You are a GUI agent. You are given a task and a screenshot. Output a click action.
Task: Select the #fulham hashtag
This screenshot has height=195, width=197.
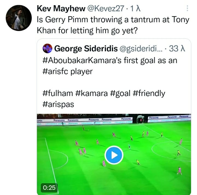click(x=58, y=94)
